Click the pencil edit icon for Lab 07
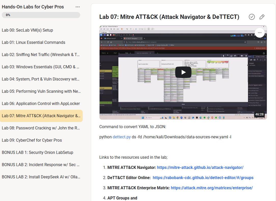This screenshot has width=276, height=201. (x=262, y=17)
